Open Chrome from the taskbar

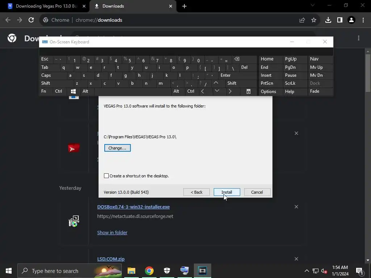click(149, 271)
